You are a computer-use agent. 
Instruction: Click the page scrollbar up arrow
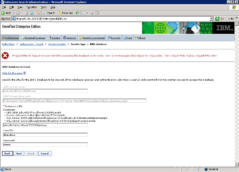coord(236,24)
